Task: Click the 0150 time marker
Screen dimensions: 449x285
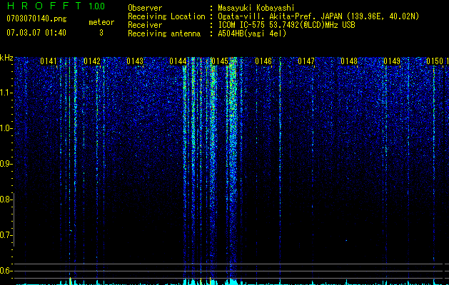Action: pyautogui.click(x=435, y=61)
